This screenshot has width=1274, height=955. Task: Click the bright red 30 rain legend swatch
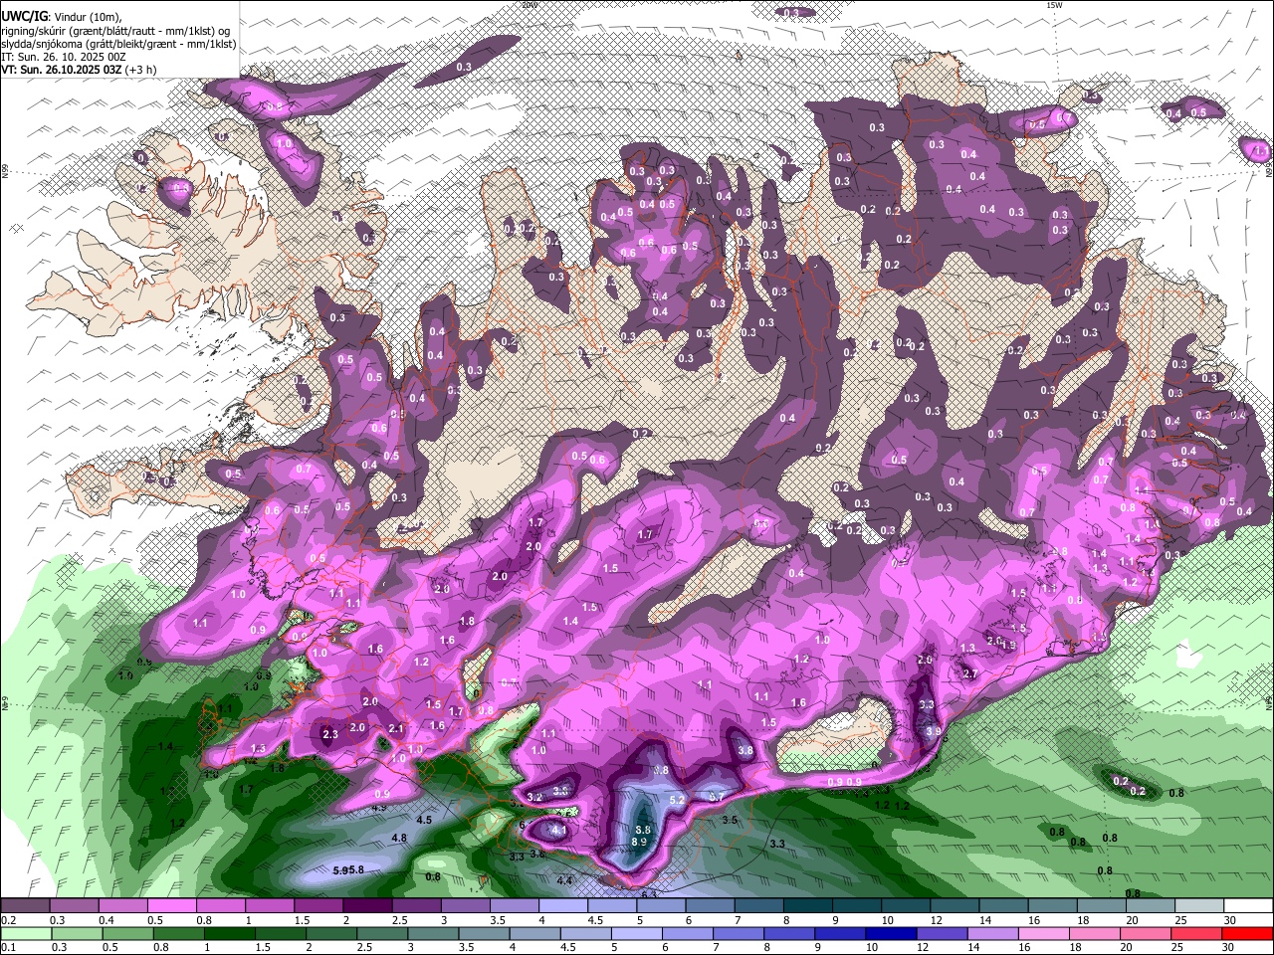pos(1248,934)
